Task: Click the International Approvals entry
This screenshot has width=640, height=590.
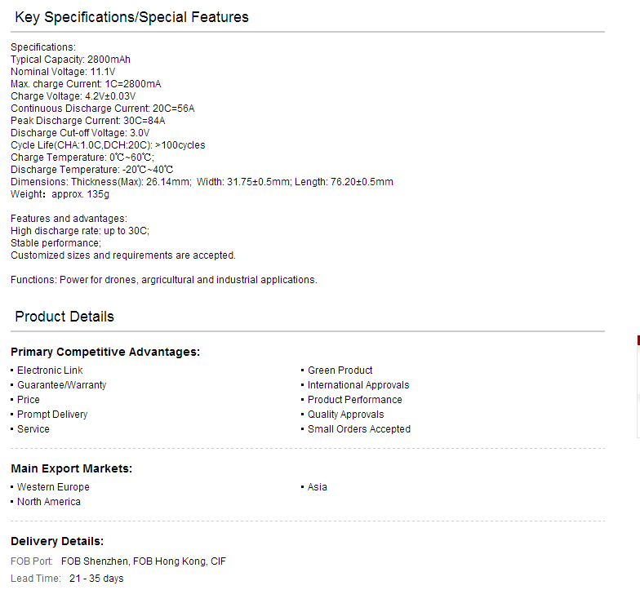Action: tap(358, 385)
